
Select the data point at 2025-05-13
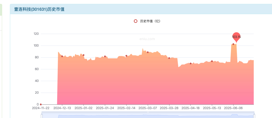tap(212, 61)
